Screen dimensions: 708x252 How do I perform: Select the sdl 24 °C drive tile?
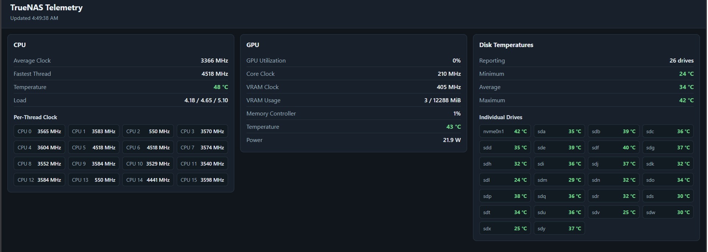(505, 180)
